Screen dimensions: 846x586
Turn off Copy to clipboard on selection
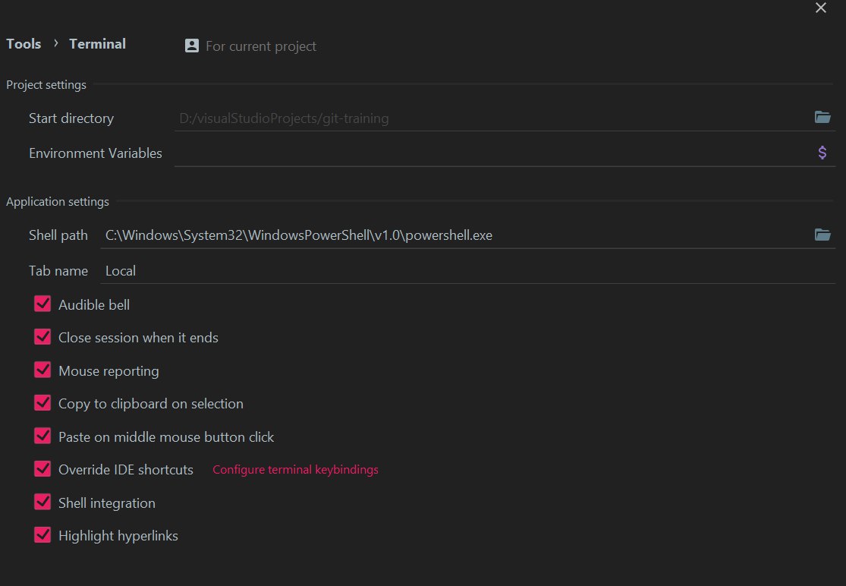coord(42,403)
